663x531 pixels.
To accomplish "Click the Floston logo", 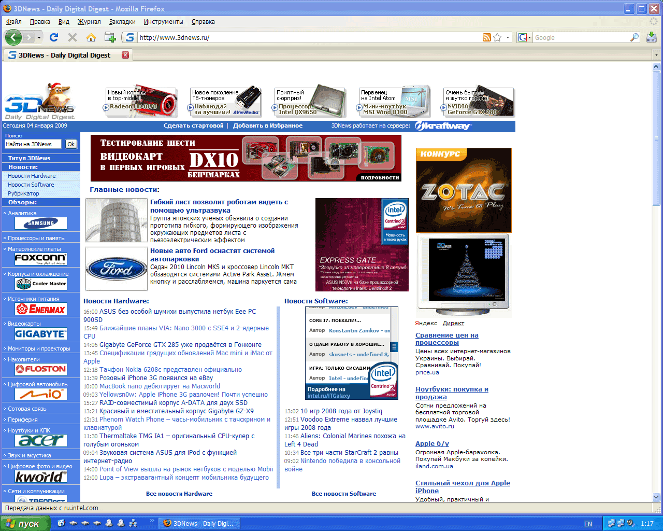I will click(41, 369).
